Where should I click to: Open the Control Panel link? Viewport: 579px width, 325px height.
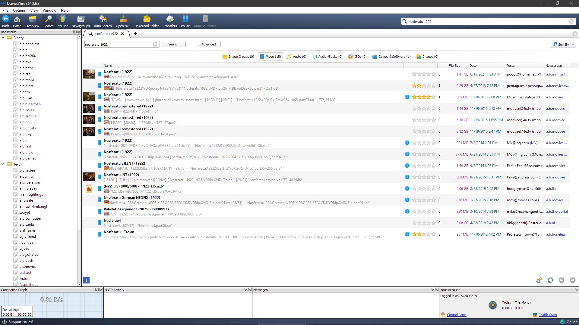point(457,315)
